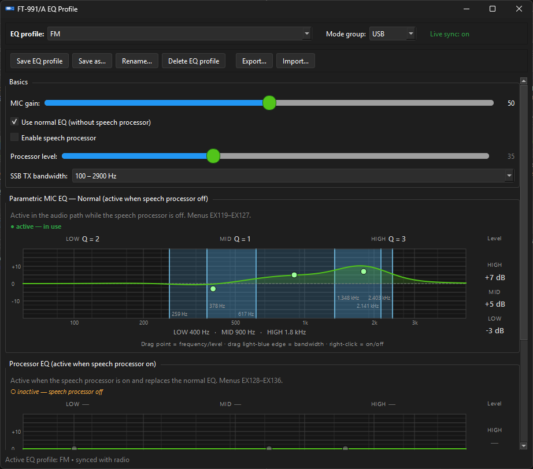The image size is (533, 469).
Task: Click the 617 Hz band edge label
Action: [246, 314]
